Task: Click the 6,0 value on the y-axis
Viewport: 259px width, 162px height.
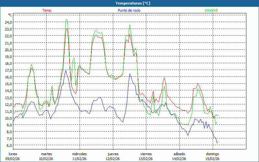Action: 8,145
